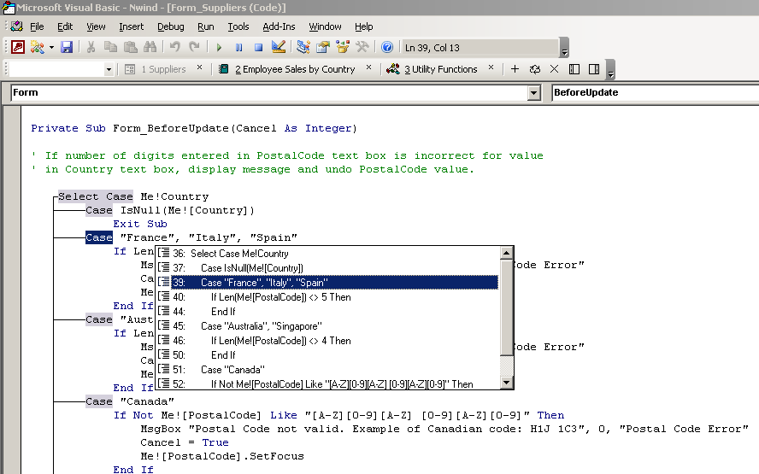Open the Insert Module dropdown arrow

point(51,48)
